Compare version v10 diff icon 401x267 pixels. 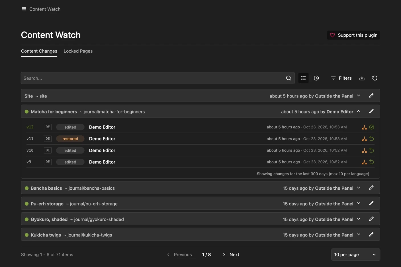point(364,150)
